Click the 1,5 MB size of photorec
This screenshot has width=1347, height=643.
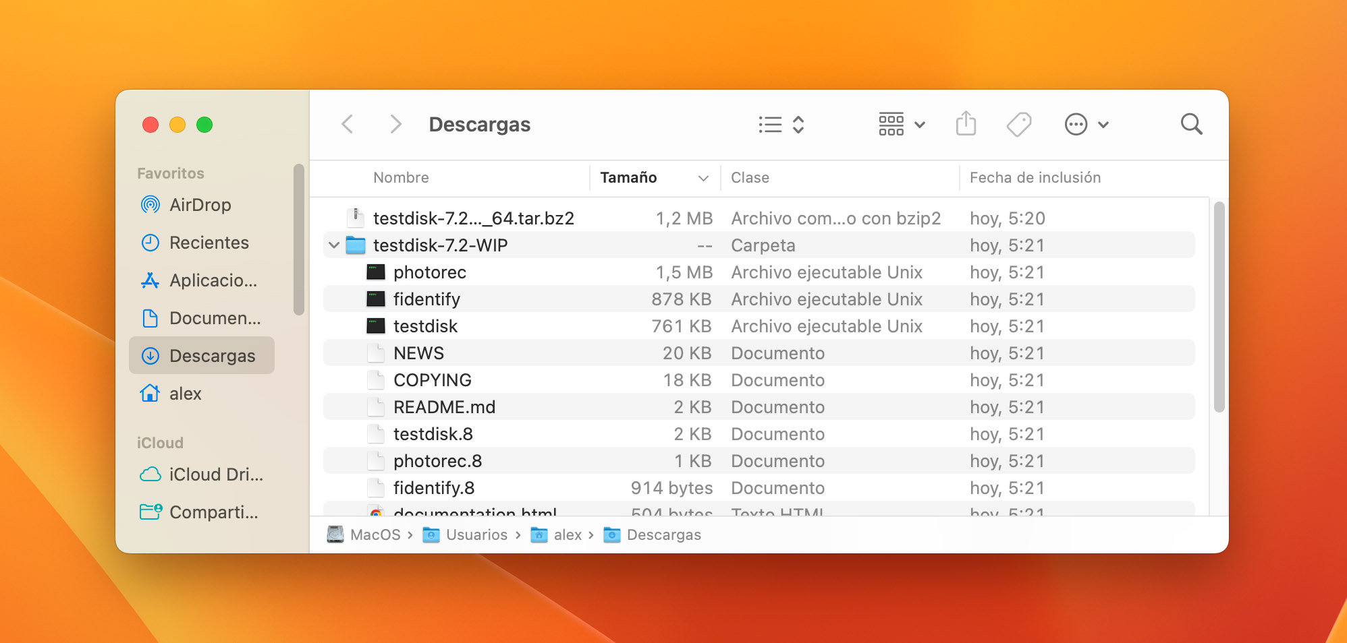tap(684, 272)
